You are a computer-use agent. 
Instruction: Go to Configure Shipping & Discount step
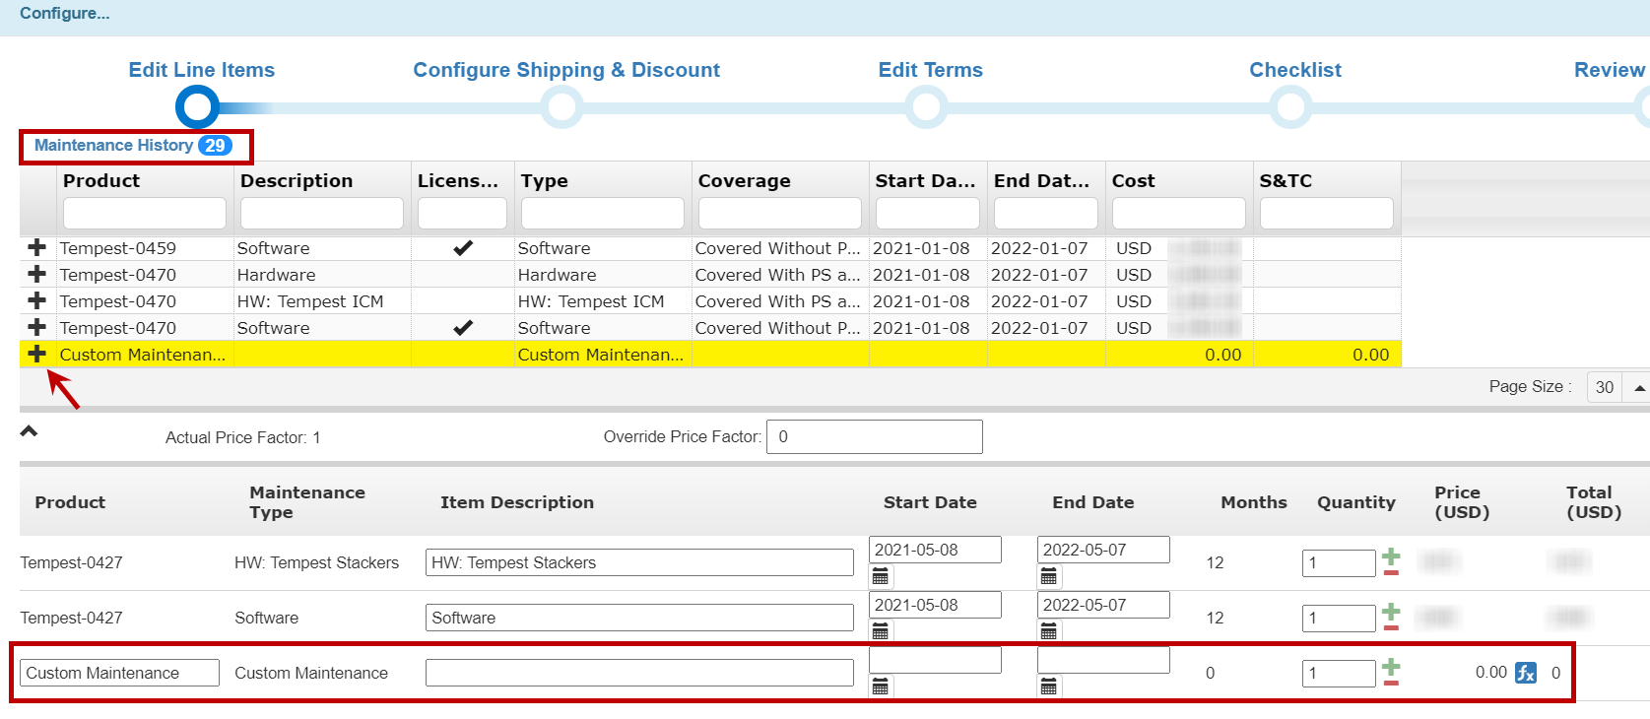coord(565,70)
